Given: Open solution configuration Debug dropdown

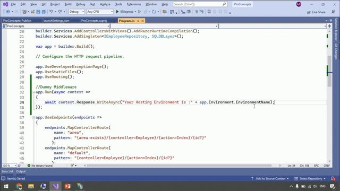Looking at the screenshot, I should coord(76,12).
